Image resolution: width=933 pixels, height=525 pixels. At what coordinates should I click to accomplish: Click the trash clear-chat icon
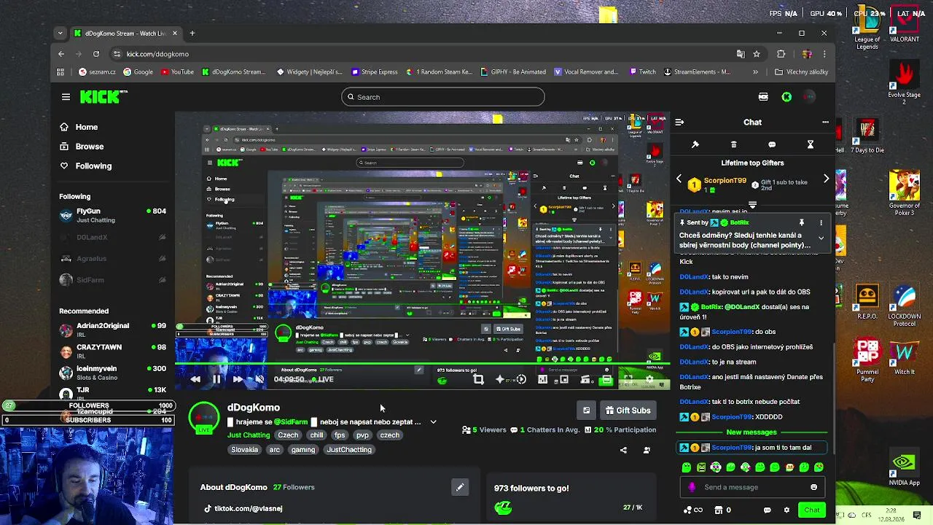[734, 144]
